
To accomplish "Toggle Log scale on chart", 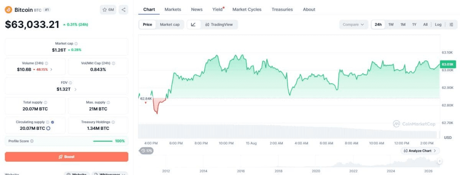I will coord(438,25).
